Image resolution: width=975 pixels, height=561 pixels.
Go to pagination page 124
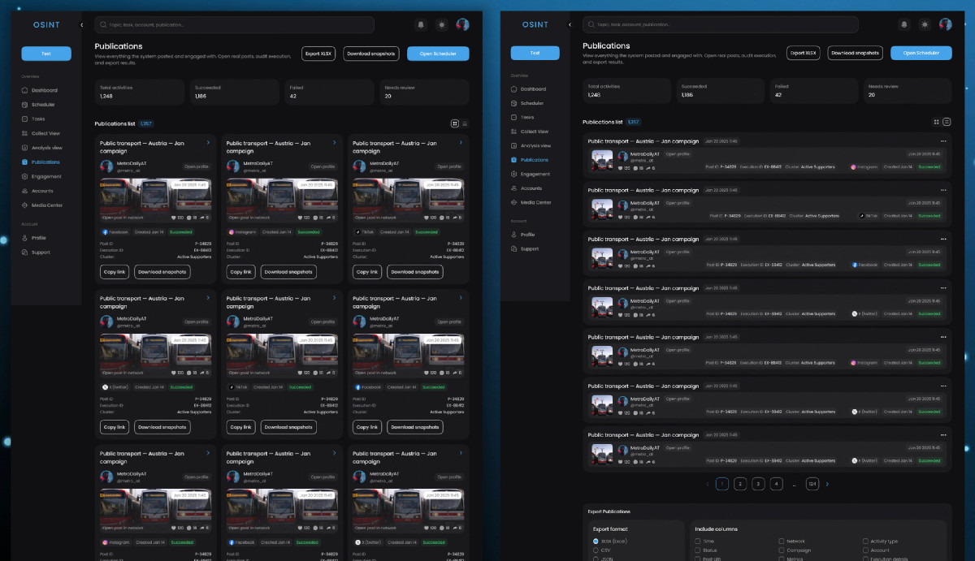click(812, 484)
